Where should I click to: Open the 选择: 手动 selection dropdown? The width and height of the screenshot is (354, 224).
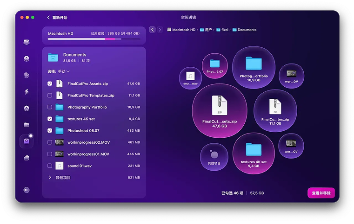(x=59, y=71)
